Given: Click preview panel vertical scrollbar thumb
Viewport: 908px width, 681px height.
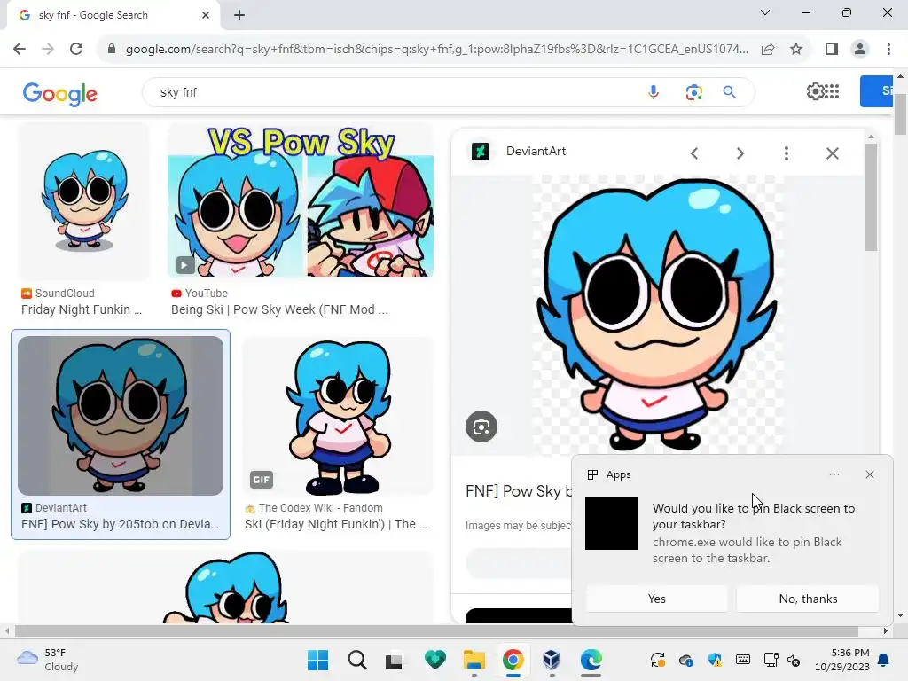Looking at the screenshot, I should (871, 197).
